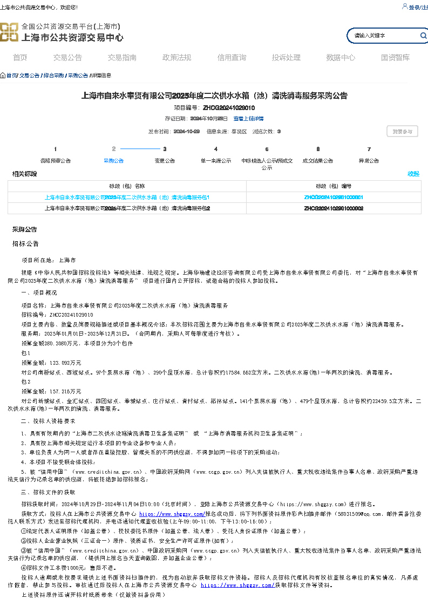The height and width of the screenshot is (606, 428).
Task: Type in the keyword search box
Action: point(383,36)
